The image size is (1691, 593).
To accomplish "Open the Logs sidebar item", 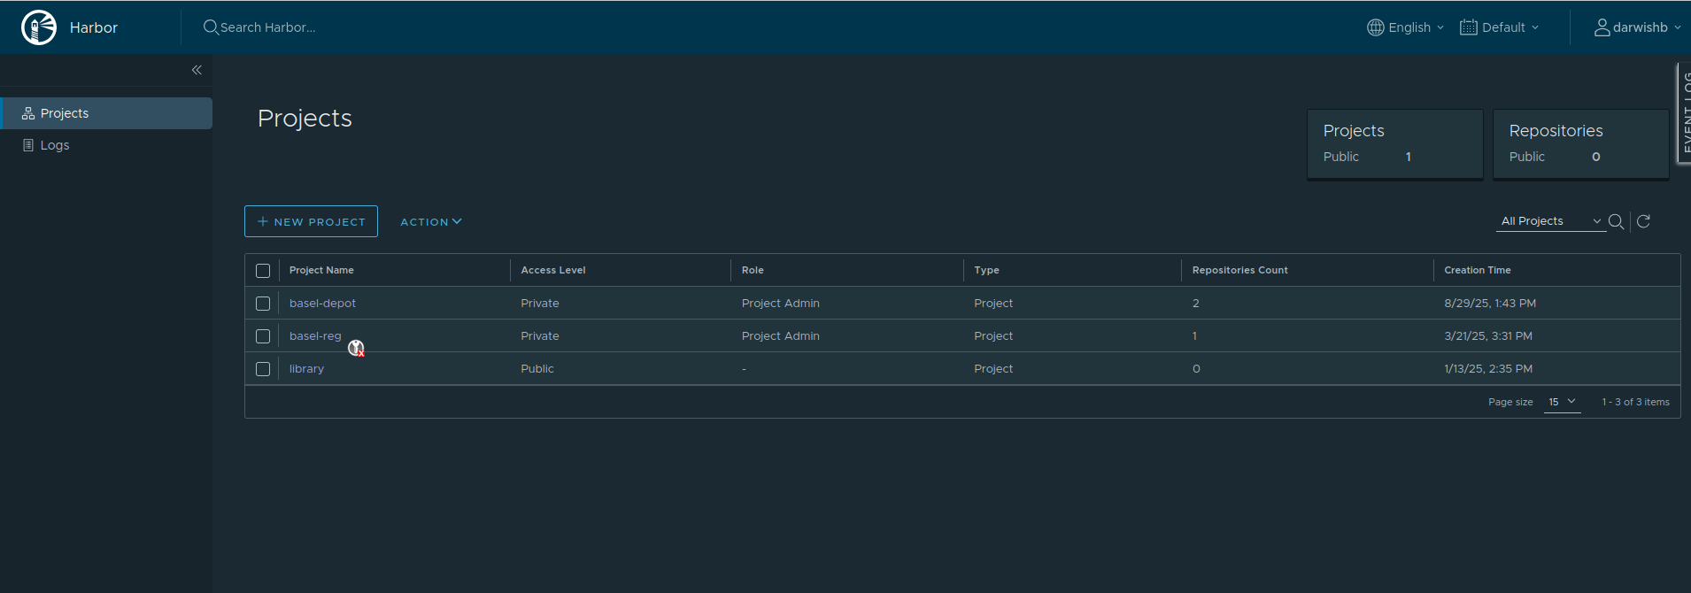I will point(55,145).
